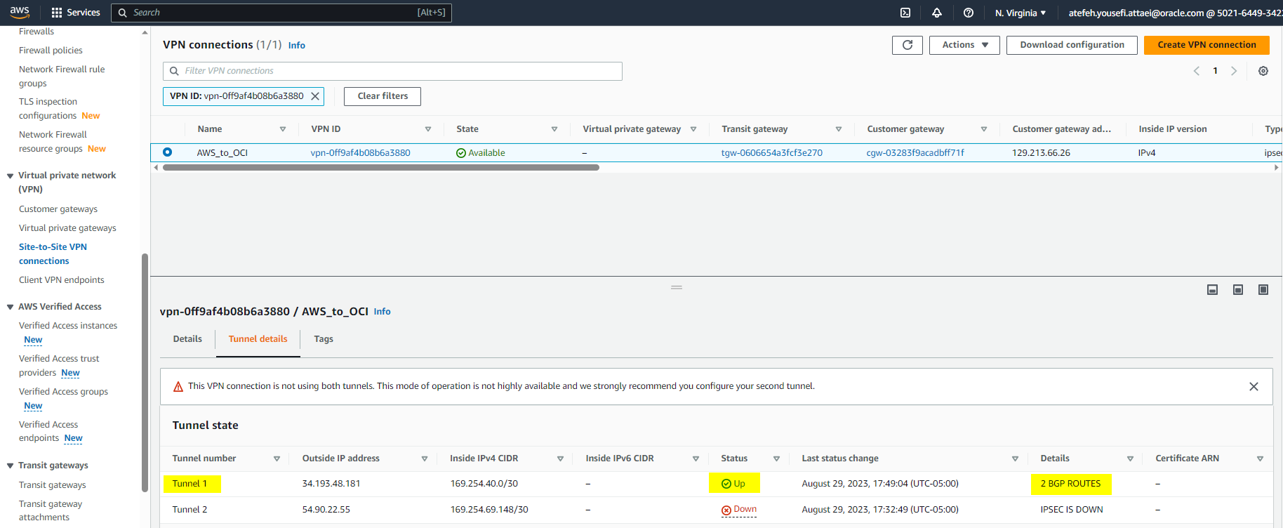This screenshot has height=528, width=1283.
Task: Open the N. Virginia region selector
Action: (1021, 13)
